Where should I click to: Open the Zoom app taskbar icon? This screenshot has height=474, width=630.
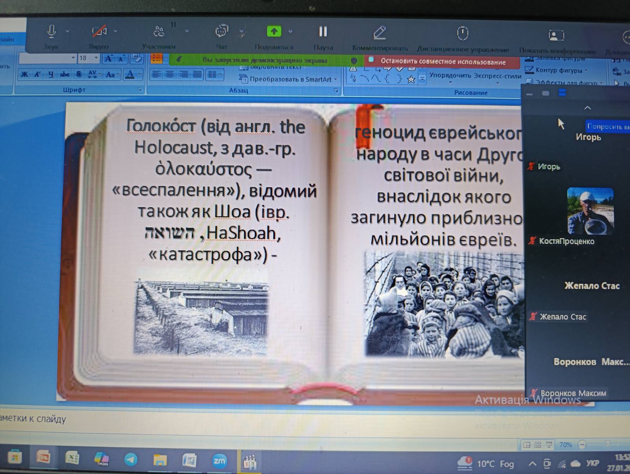click(219, 461)
